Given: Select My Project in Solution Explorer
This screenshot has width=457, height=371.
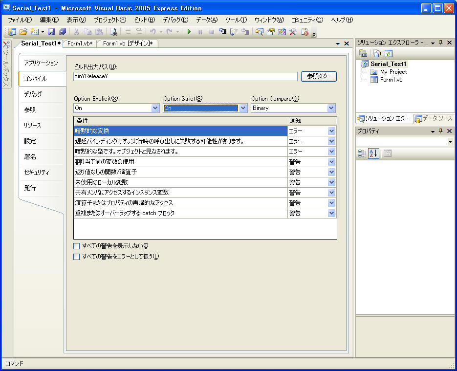Looking at the screenshot, I should pyautogui.click(x=393, y=72).
